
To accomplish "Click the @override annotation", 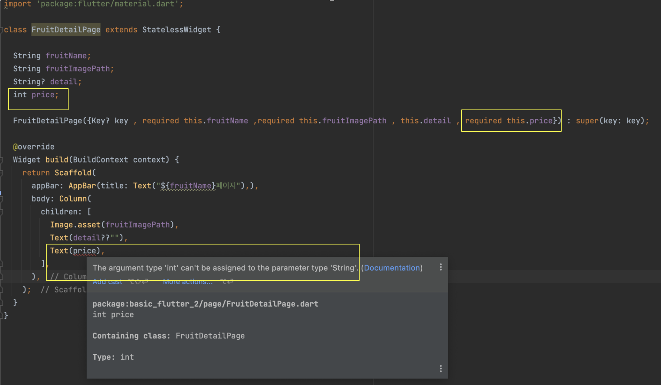I will point(34,147).
